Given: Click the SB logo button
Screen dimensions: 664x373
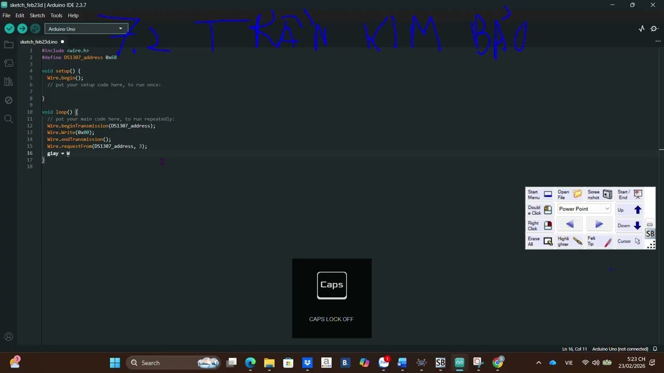Looking at the screenshot, I should [650, 234].
